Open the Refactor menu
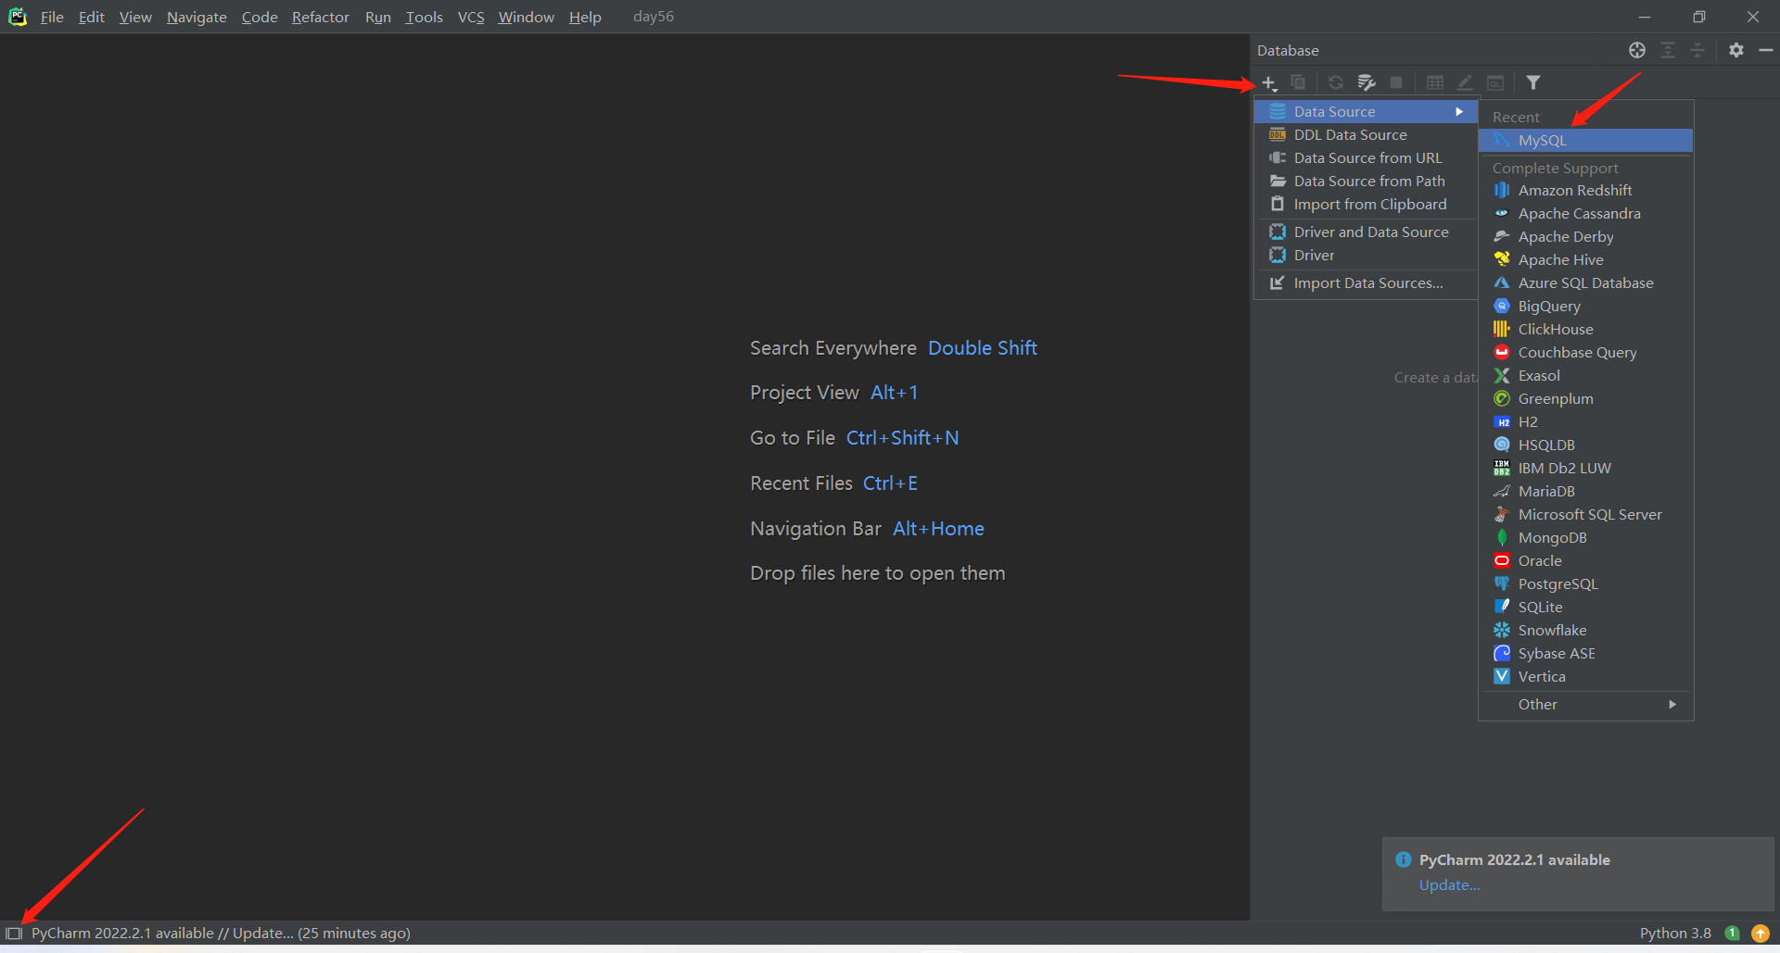Screen dimensions: 1780x953 [320, 17]
